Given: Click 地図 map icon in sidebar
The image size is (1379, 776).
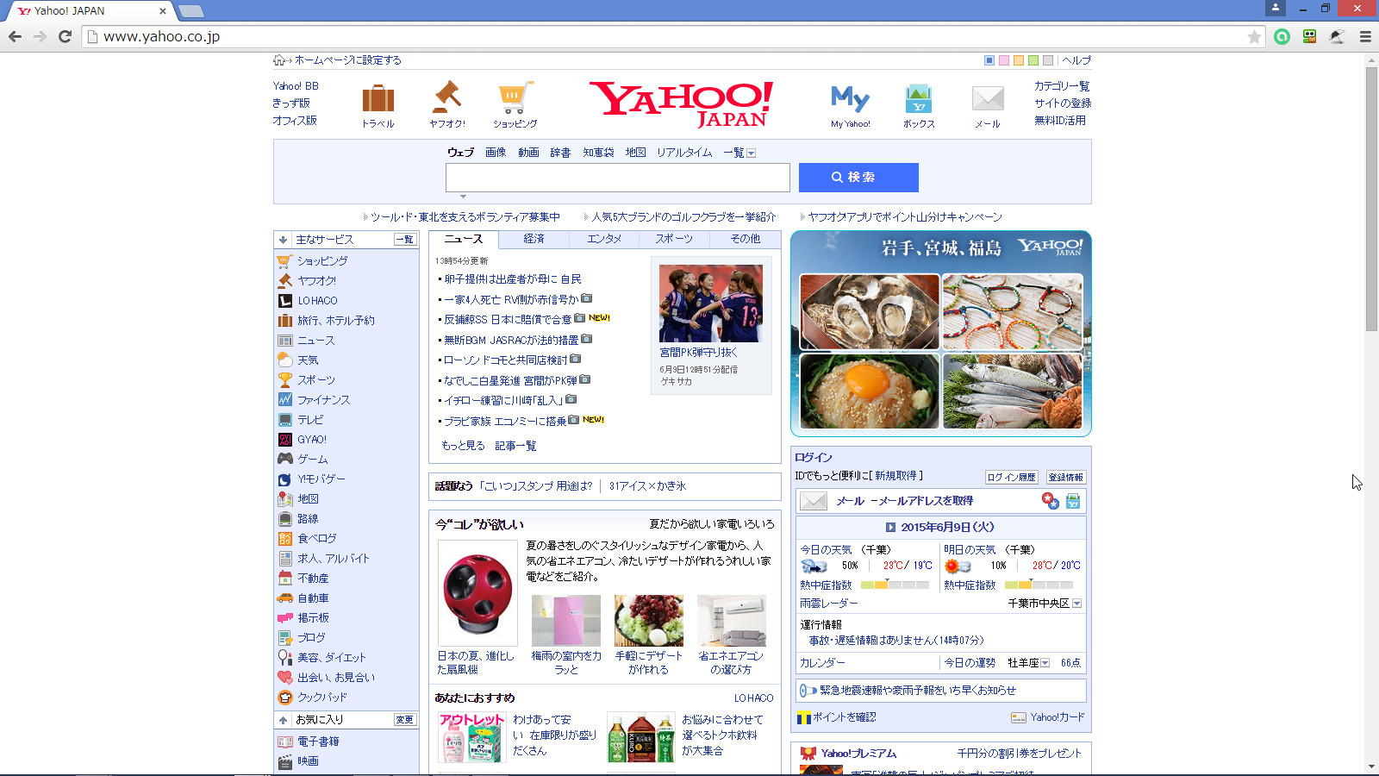Looking at the screenshot, I should point(285,499).
